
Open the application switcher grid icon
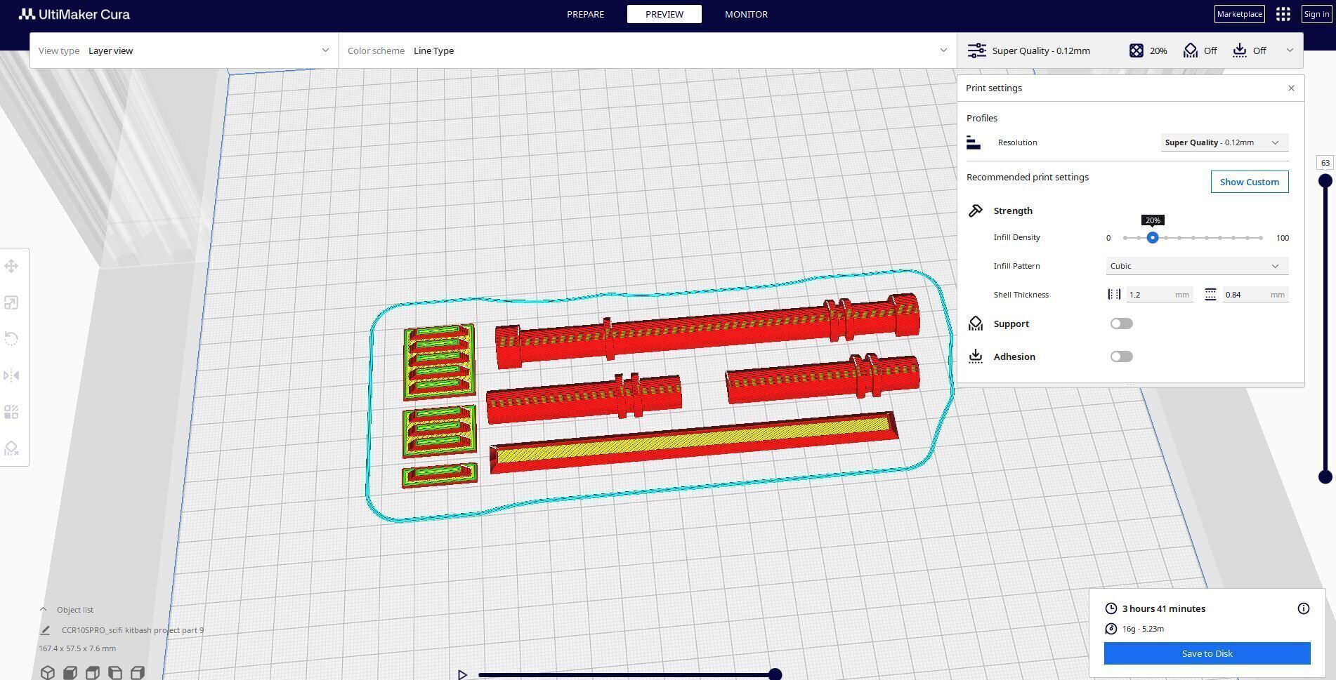pos(1283,14)
